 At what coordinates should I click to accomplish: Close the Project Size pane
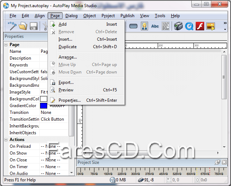coord(224,162)
